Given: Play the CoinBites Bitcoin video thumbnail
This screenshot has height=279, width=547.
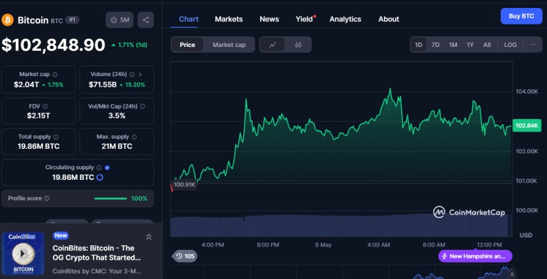Looking at the screenshot, I should tap(23, 254).
